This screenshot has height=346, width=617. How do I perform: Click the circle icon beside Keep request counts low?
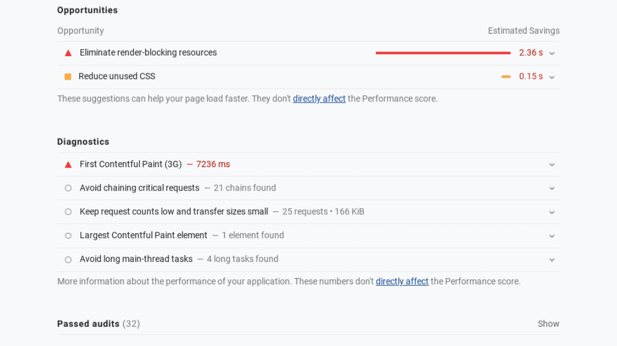pos(68,212)
